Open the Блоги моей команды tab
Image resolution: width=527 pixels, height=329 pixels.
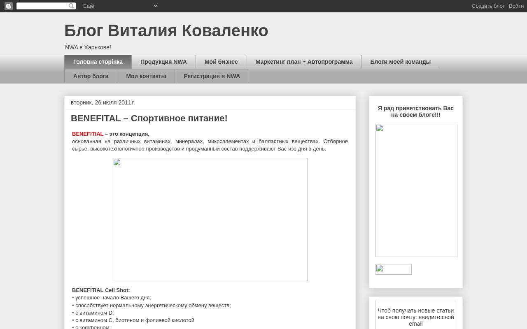[400, 62]
